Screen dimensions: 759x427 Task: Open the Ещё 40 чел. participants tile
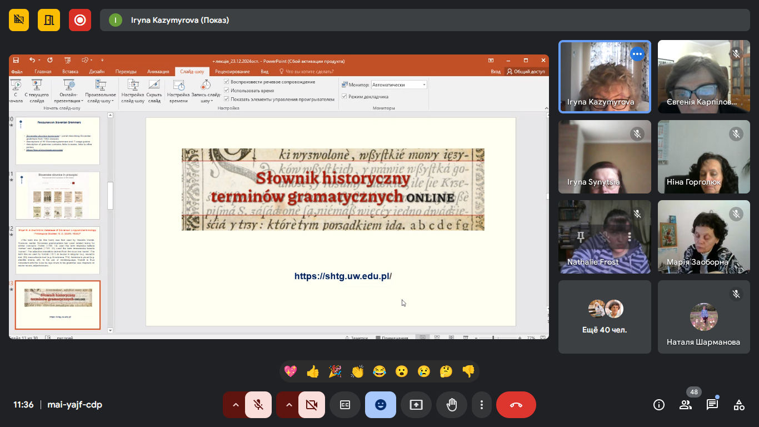pyautogui.click(x=605, y=317)
